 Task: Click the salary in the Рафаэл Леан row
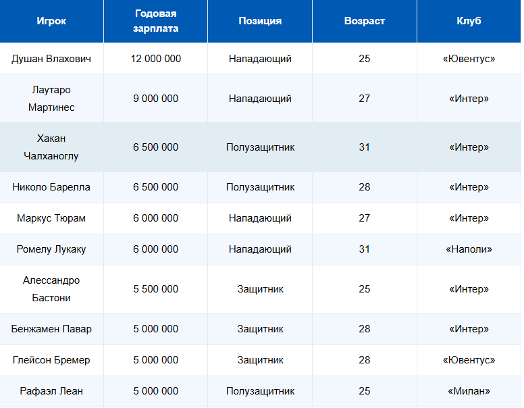click(x=156, y=391)
